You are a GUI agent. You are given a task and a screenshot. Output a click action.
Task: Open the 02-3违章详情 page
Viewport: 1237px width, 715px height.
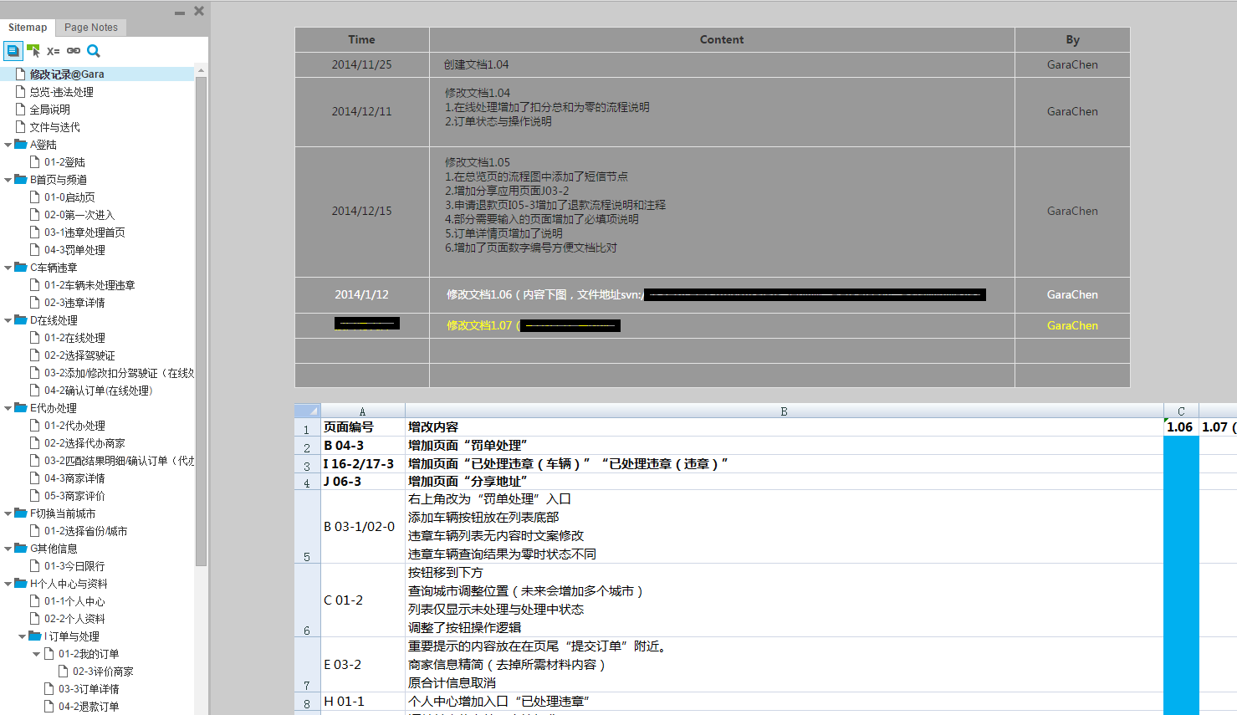(x=74, y=303)
